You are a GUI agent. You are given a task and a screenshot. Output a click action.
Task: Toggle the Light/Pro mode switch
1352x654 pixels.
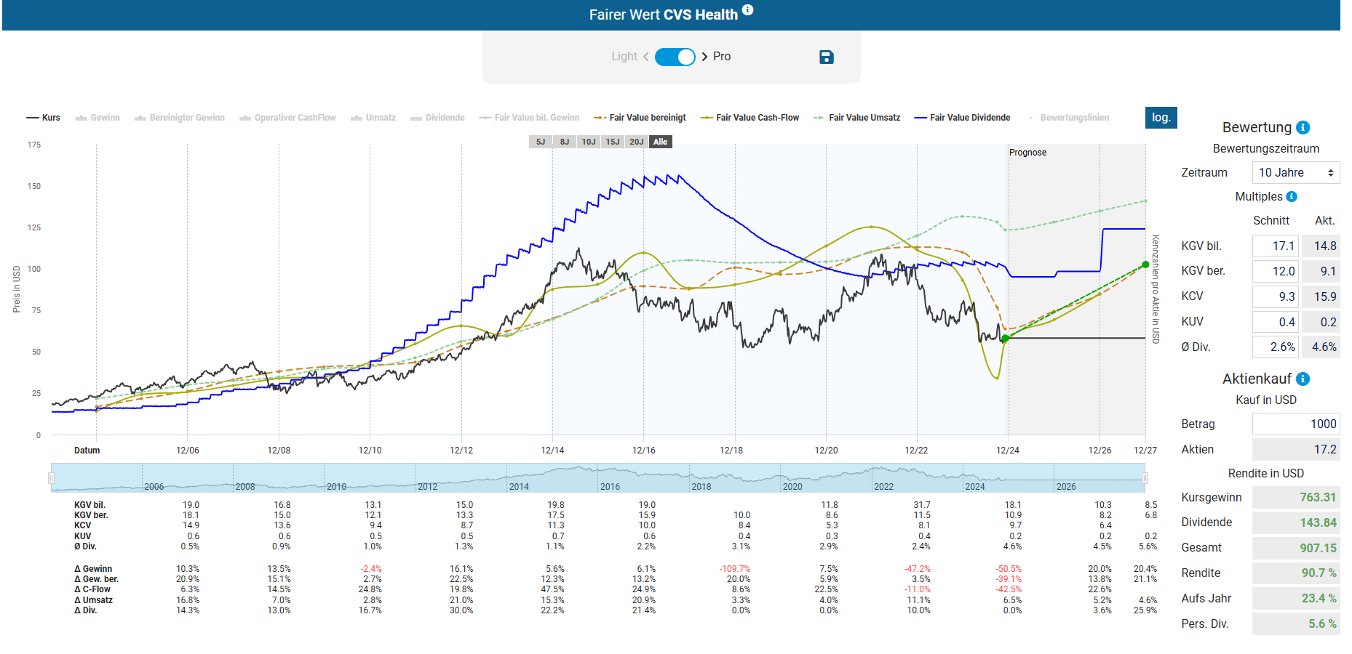(x=675, y=57)
